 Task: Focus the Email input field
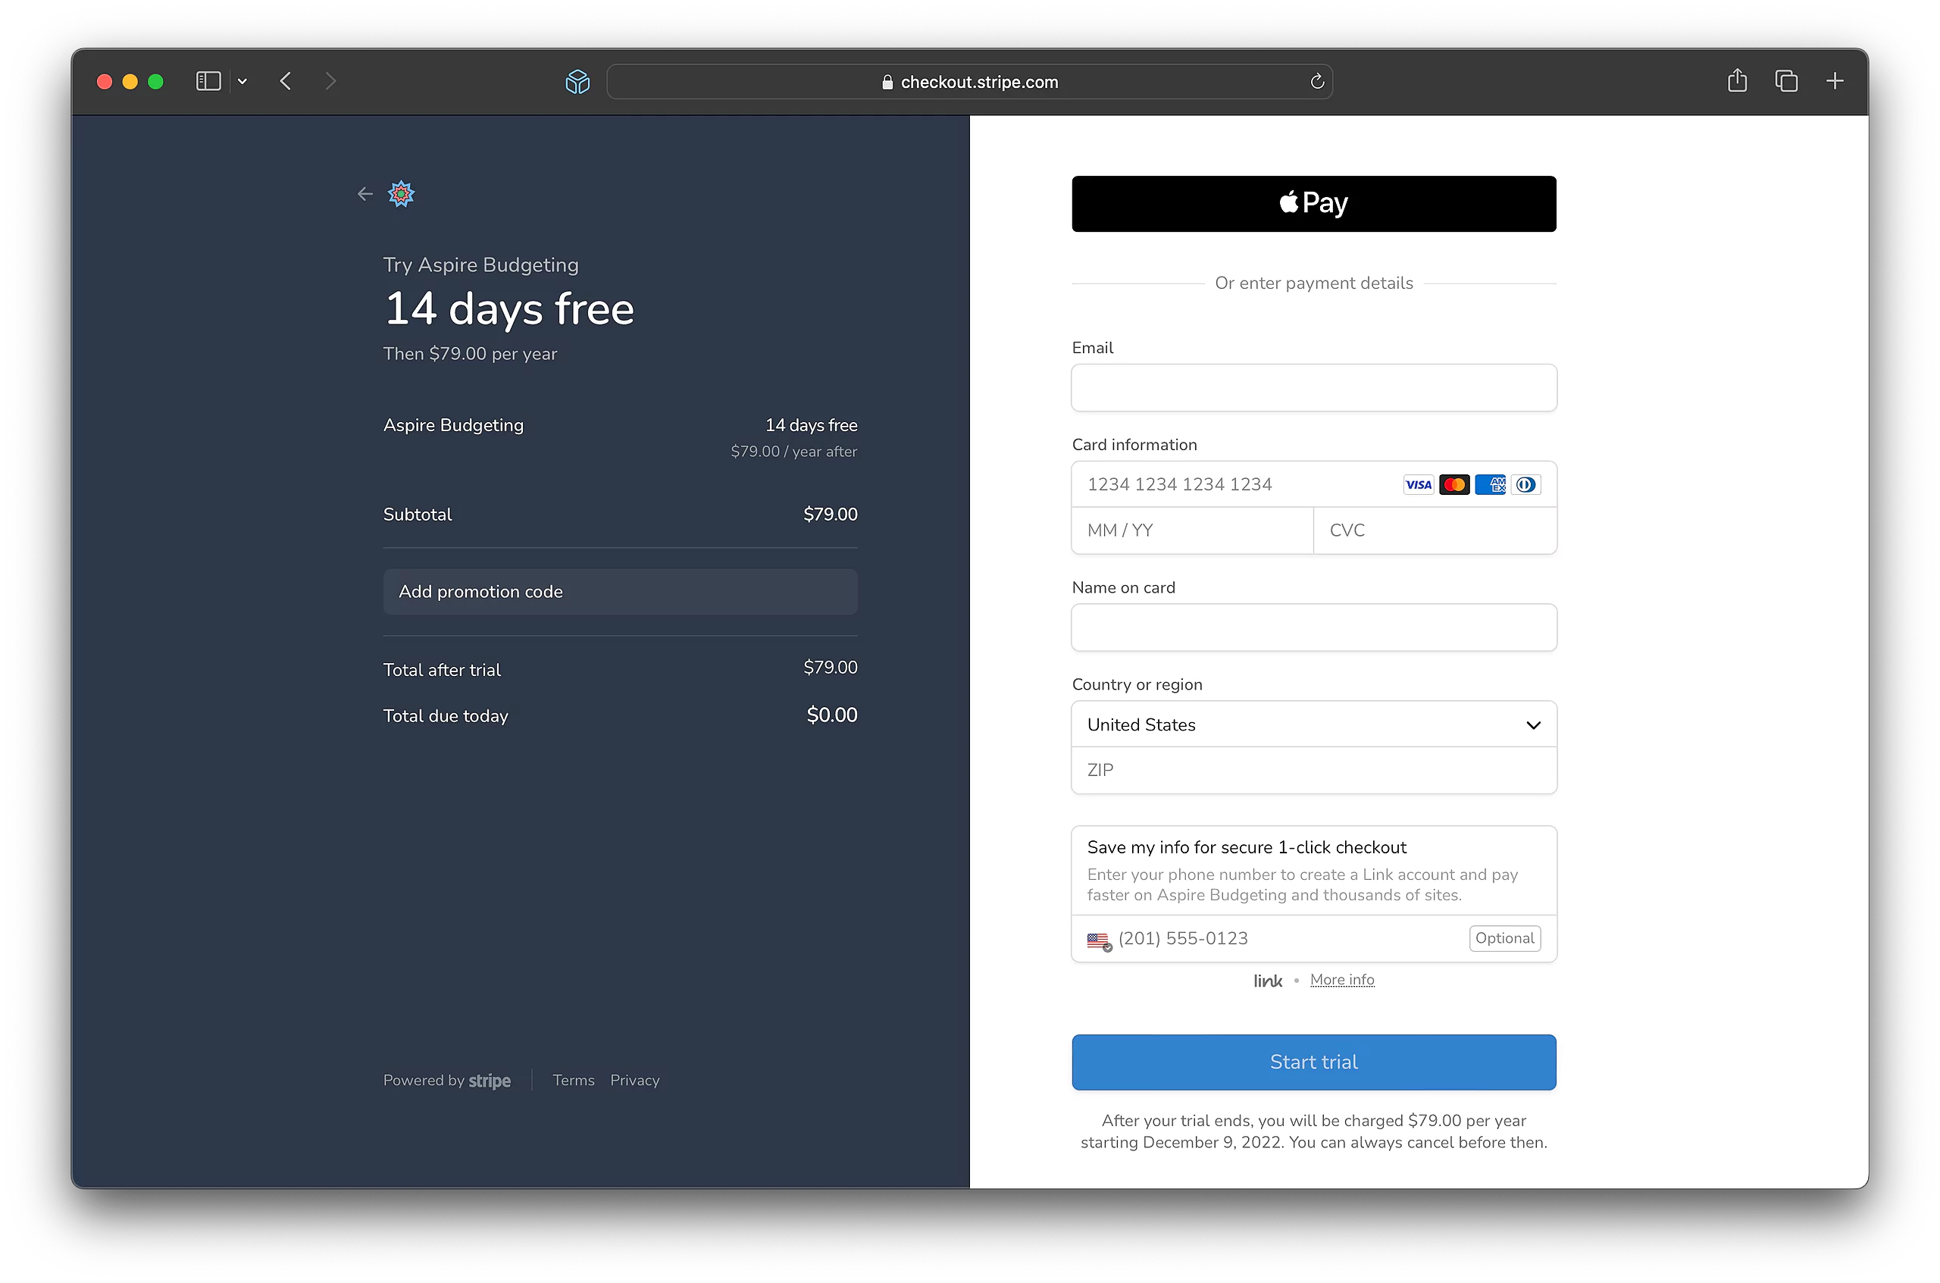click(1313, 388)
